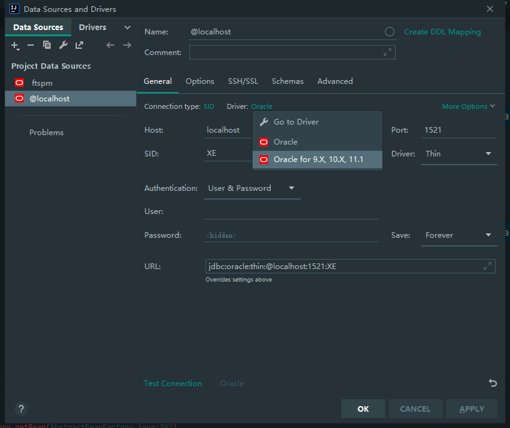Image resolution: width=510 pixels, height=428 pixels.
Task: Remove the selected data source
Action: pyautogui.click(x=31, y=45)
